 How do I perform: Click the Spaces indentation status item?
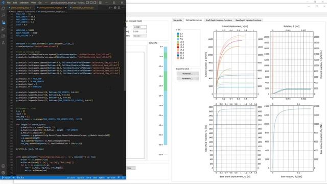click(81, 178)
